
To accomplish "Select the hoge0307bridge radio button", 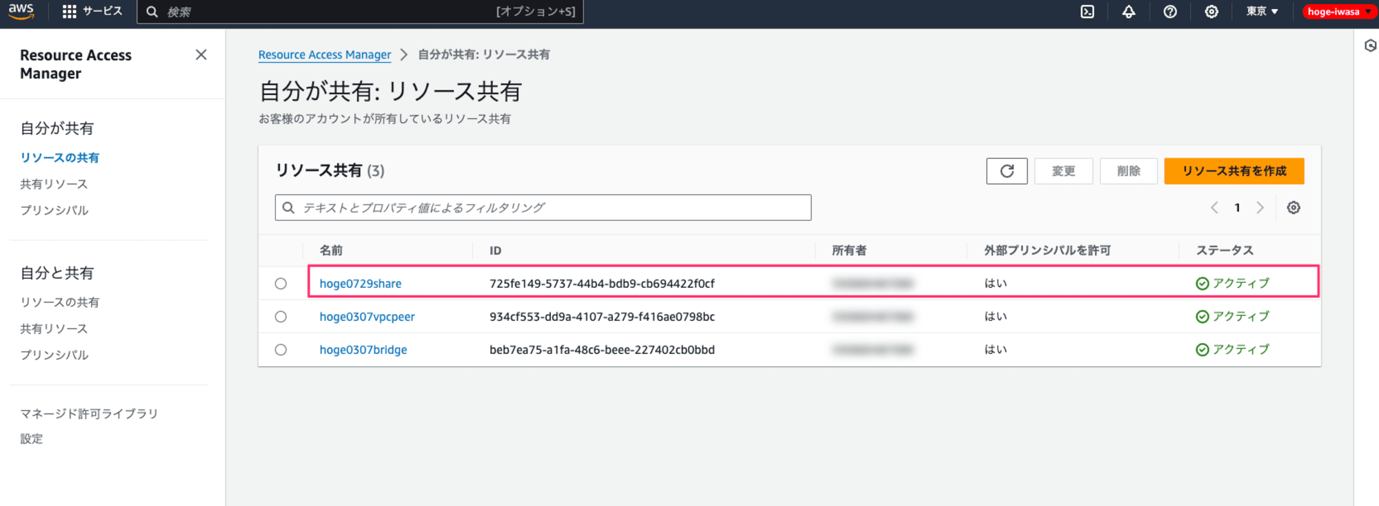I will click(x=281, y=350).
